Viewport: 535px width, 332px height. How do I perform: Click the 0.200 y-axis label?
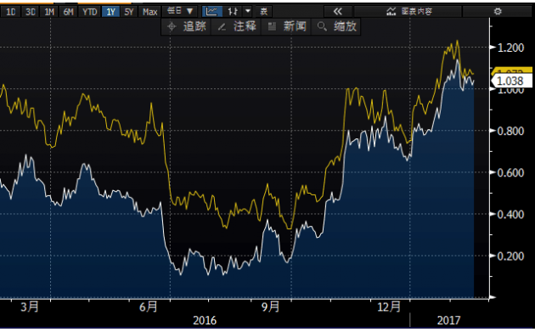(x=510, y=256)
